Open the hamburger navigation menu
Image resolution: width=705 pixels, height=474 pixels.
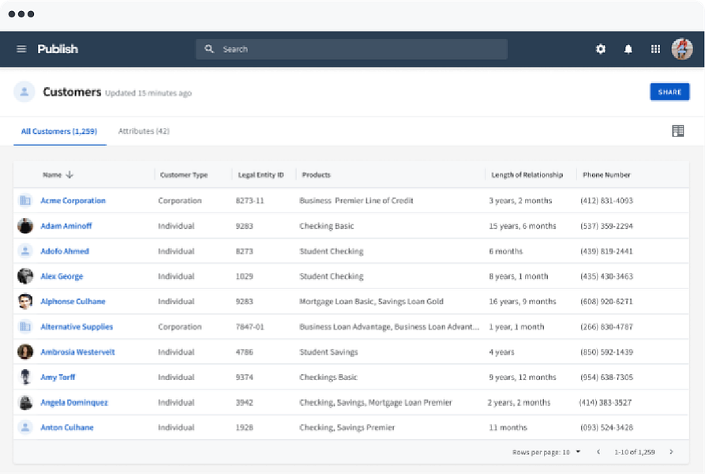pyautogui.click(x=21, y=49)
